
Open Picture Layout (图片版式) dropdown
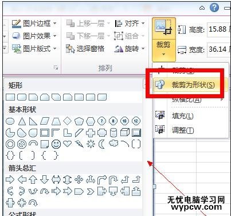coord(34,48)
